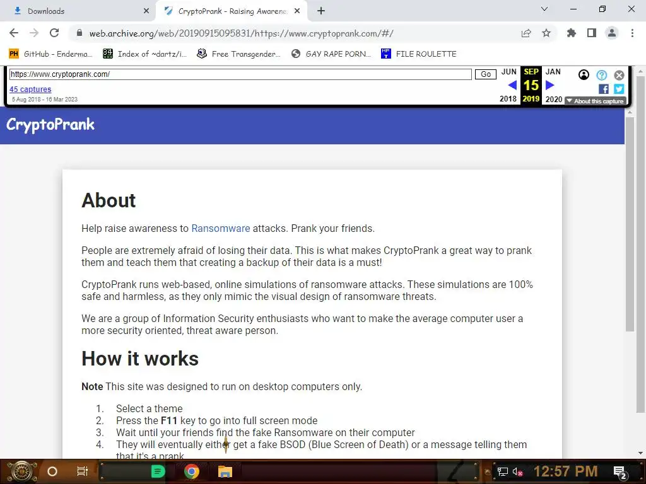
Task: Open the Chrome profile avatar
Action: coord(612,33)
